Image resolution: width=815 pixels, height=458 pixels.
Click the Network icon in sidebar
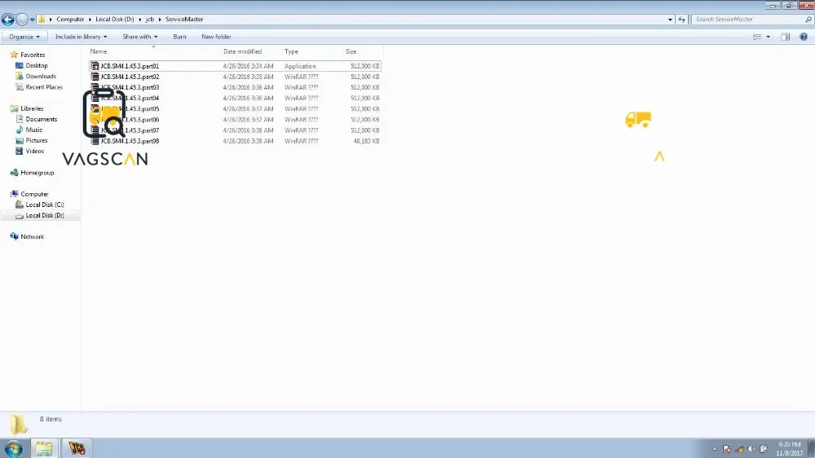[14, 236]
